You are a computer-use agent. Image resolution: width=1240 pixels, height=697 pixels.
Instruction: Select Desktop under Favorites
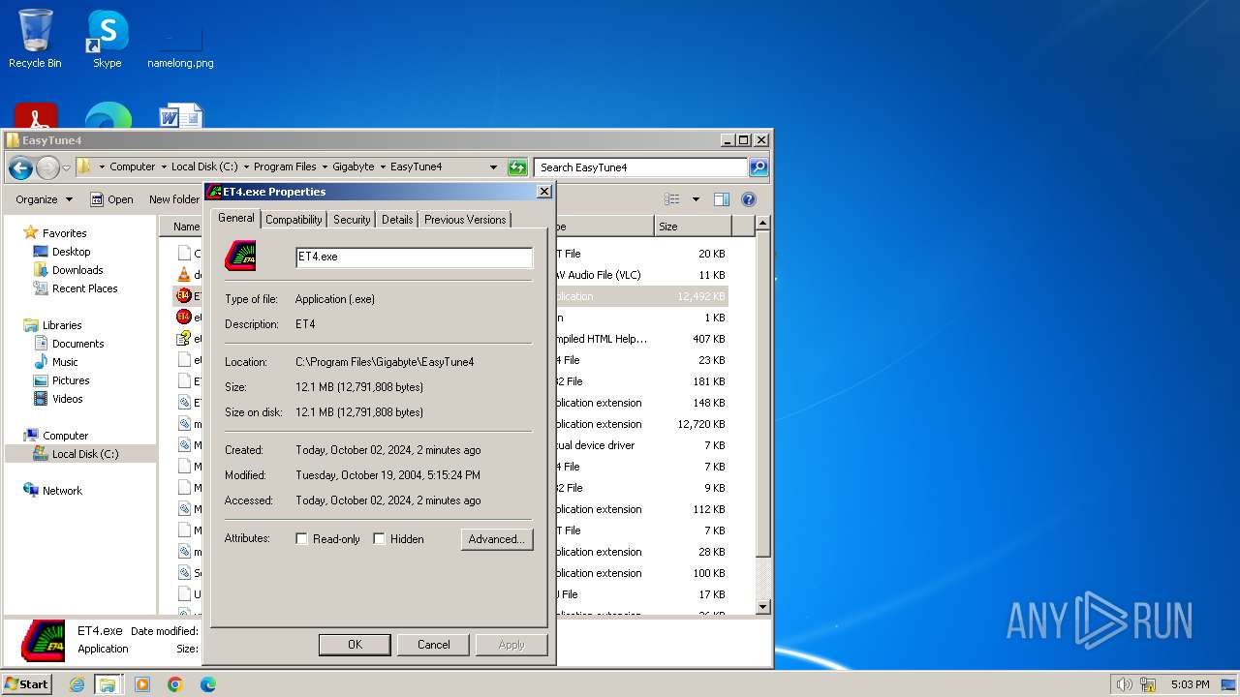(x=71, y=252)
